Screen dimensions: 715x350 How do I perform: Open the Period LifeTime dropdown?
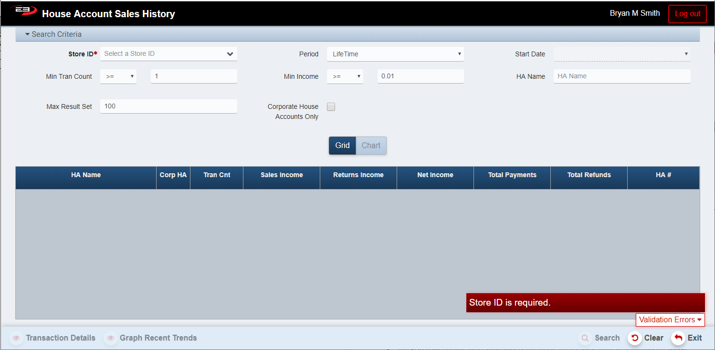pos(395,54)
